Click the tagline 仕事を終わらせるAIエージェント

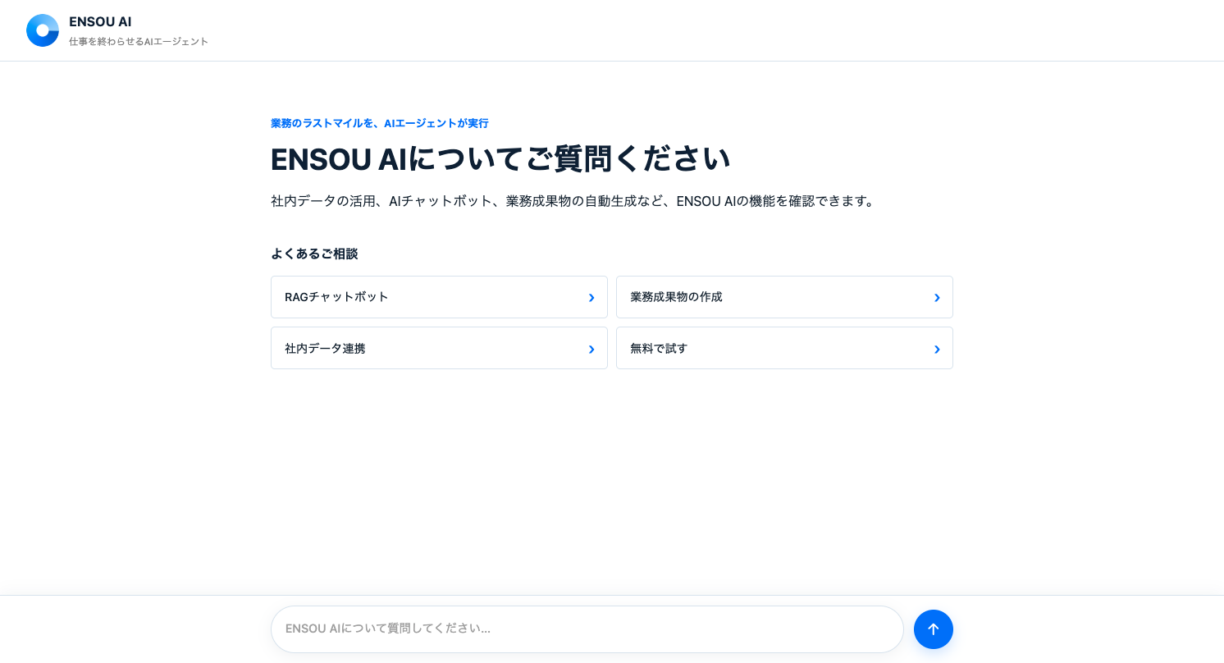coord(139,42)
